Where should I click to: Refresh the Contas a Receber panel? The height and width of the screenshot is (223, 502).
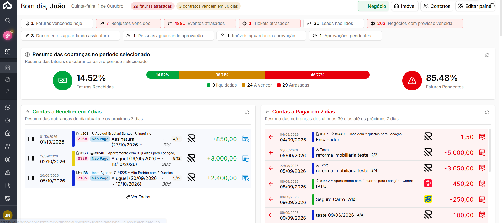click(247, 112)
